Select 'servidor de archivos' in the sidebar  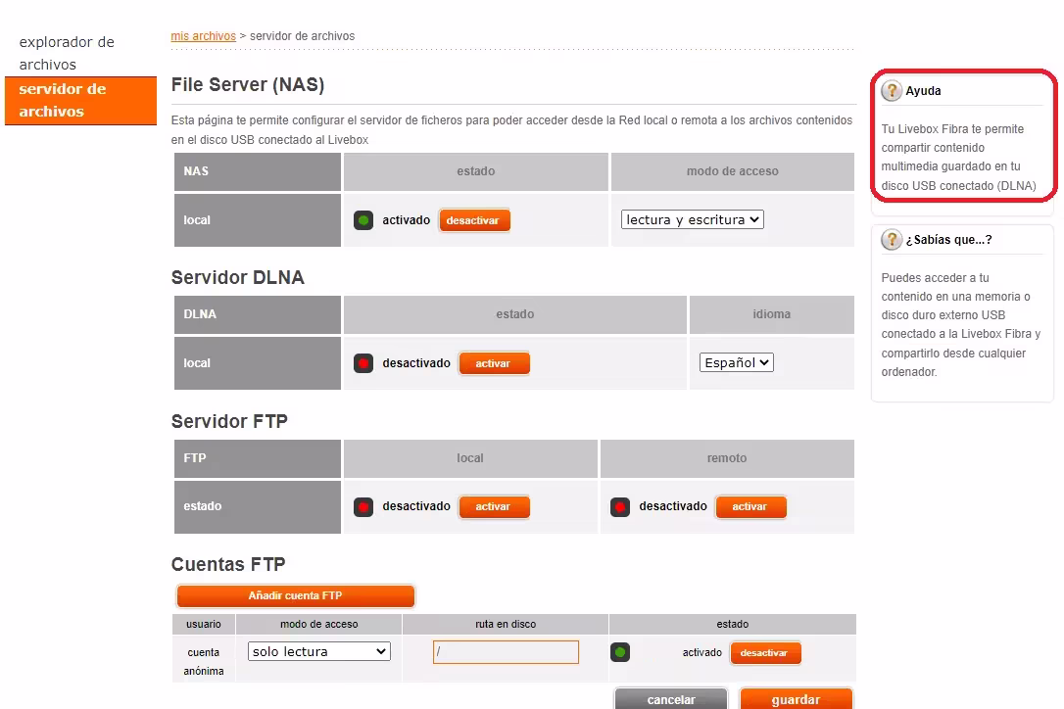(x=80, y=101)
